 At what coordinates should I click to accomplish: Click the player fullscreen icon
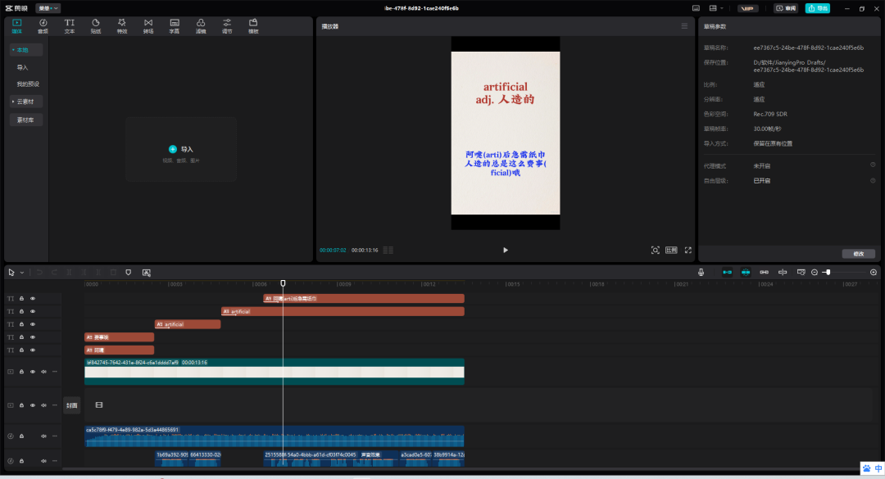point(688,250)
